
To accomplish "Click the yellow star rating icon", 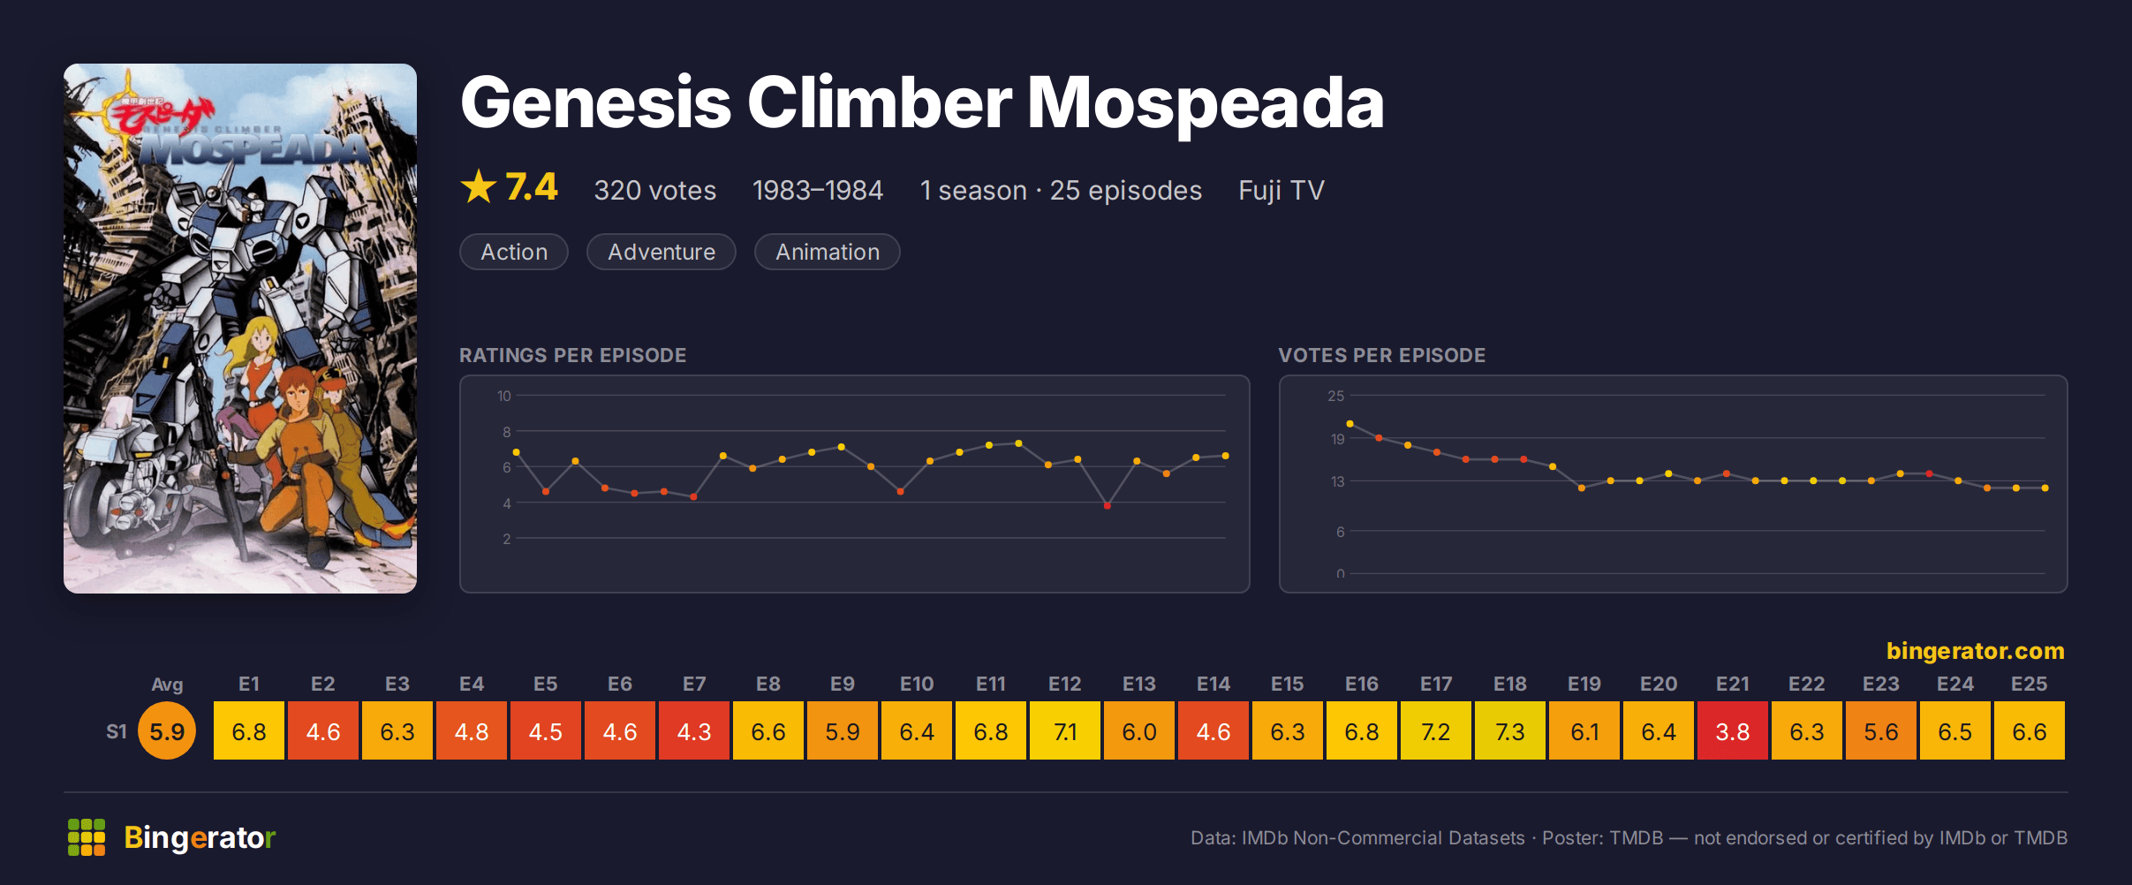I will coord(479,187).
